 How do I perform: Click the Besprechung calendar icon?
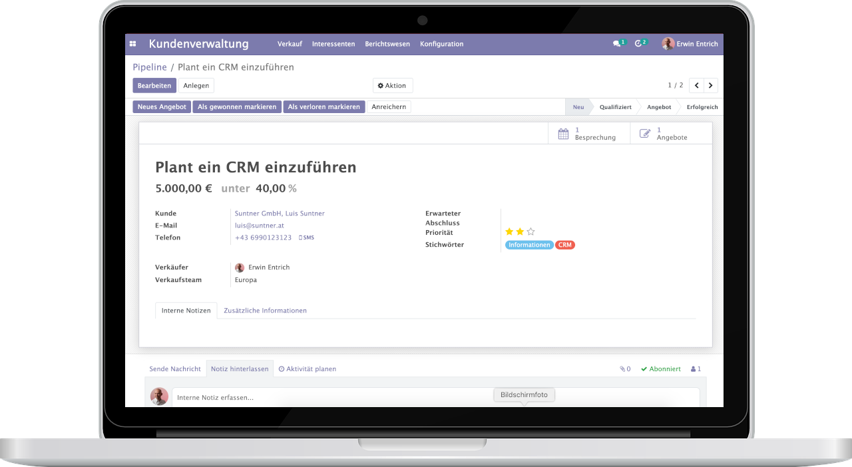(563, 134)
